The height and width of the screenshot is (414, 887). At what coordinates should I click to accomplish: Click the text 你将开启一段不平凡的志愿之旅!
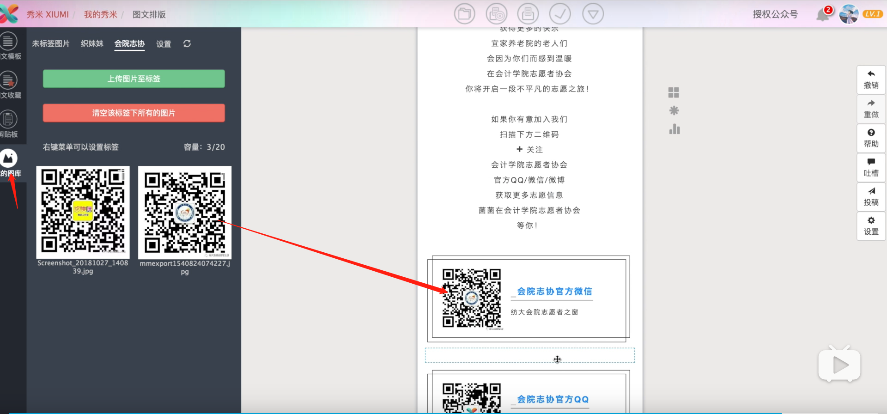pos(527,89)
